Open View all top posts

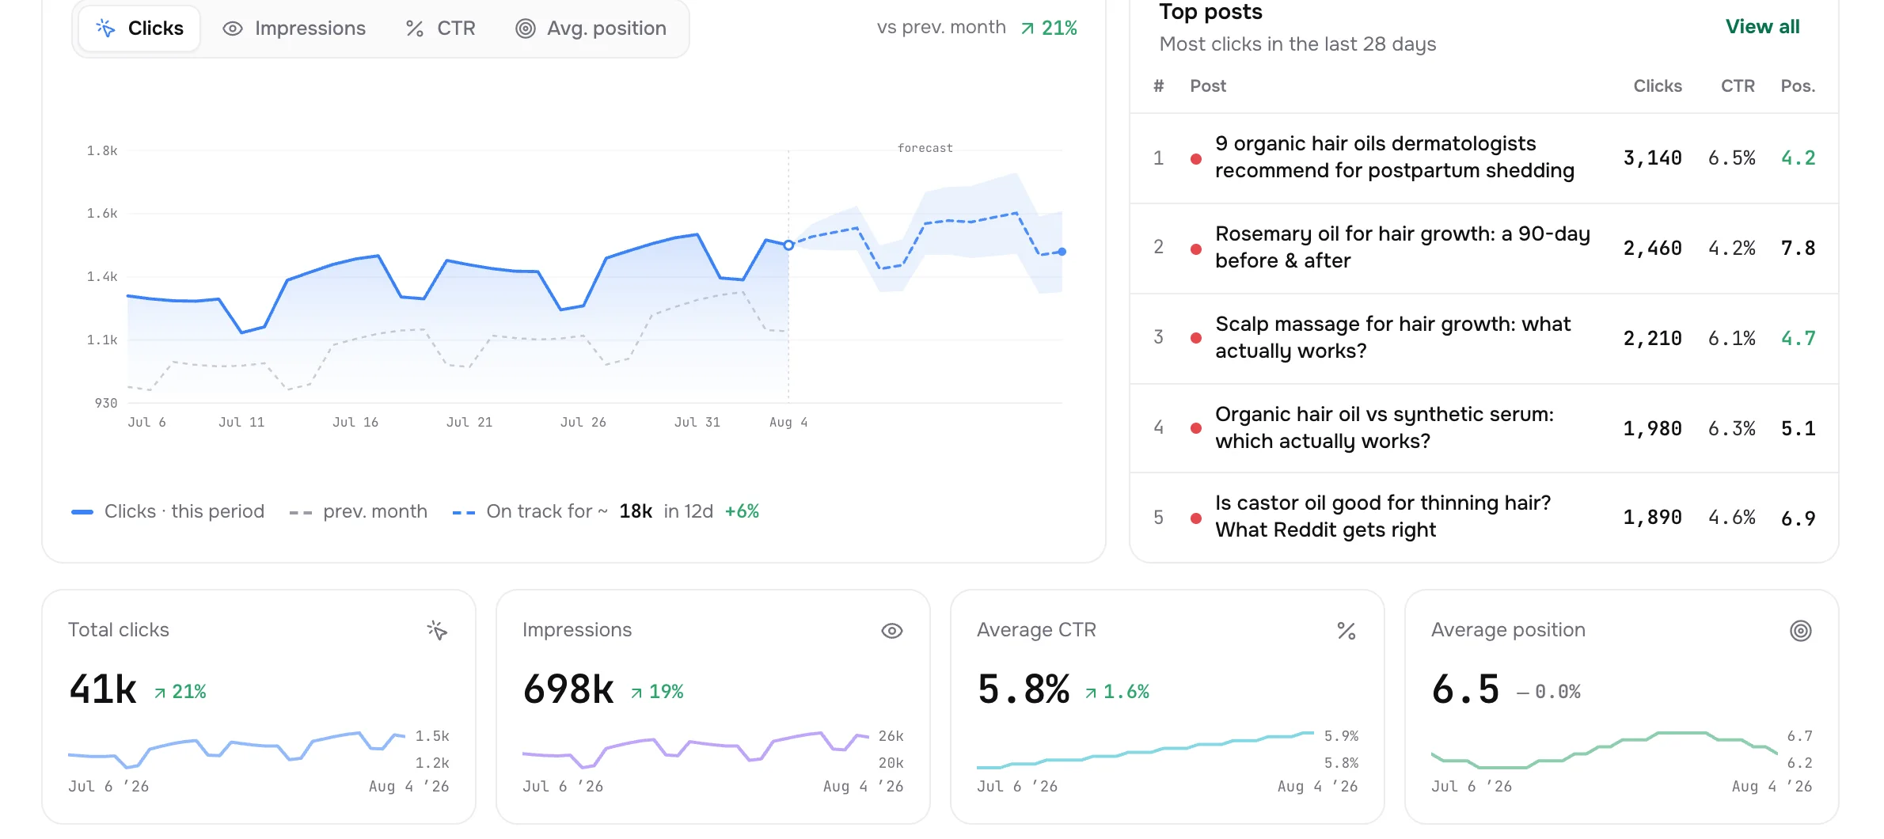click(x=1762, y=27)
